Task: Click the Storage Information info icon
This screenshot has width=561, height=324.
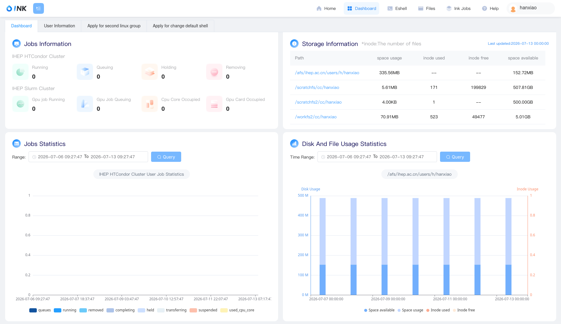Action: coord(294,44)
